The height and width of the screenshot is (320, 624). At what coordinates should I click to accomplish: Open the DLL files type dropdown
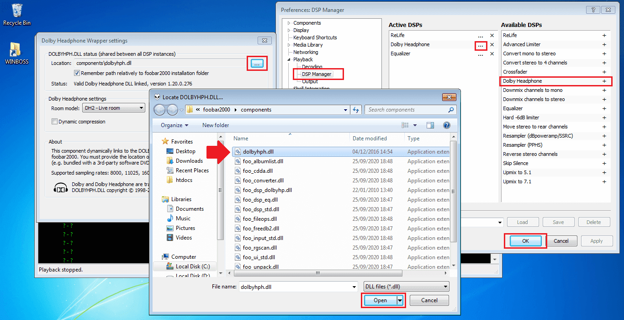[407, 287]
